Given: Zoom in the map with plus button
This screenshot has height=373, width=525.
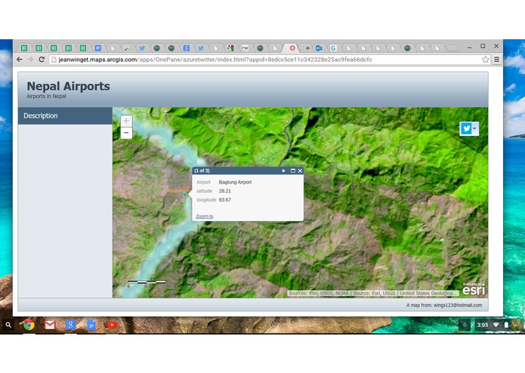Looking at the screenshot, I should 126,121.
